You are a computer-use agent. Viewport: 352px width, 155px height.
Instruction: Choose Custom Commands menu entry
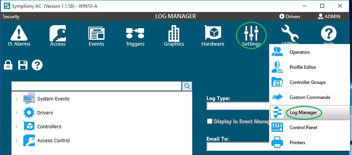[309, 97]
